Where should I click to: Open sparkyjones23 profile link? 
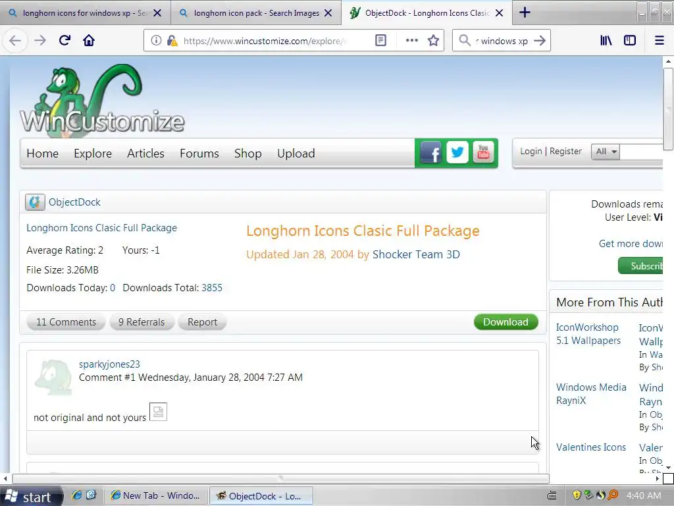109,364
